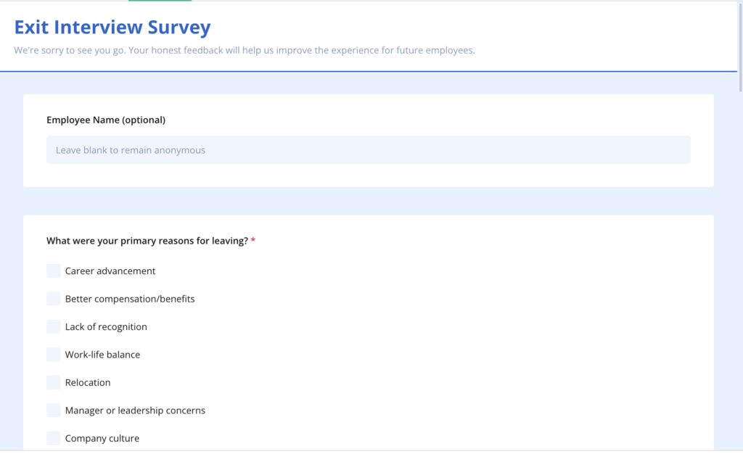The height and width of the screenshot is (454, 743).
Task: Focus the Employee Name text field
Action: (368, 150)
